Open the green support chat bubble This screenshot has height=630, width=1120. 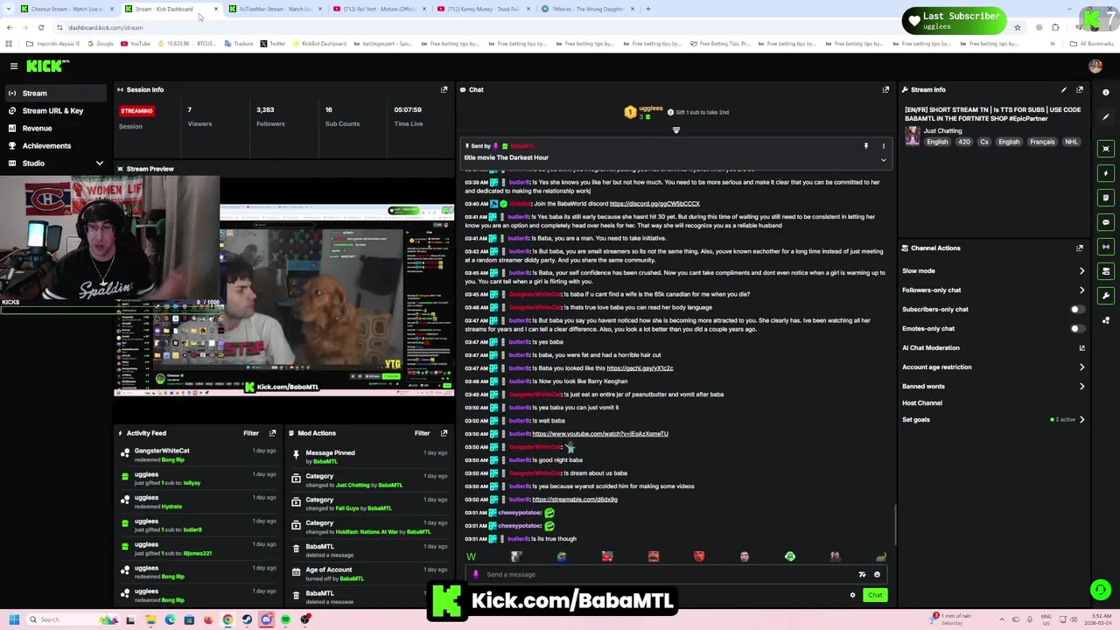[x=1100, y=590]
